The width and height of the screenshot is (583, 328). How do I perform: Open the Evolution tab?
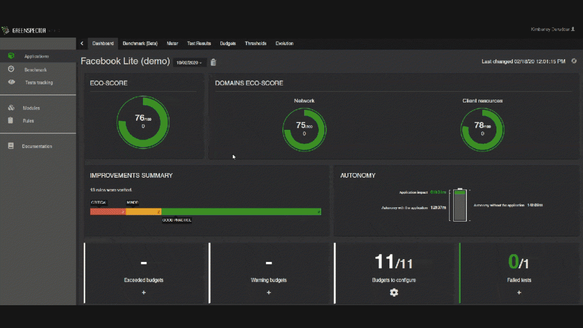[285, 43]
